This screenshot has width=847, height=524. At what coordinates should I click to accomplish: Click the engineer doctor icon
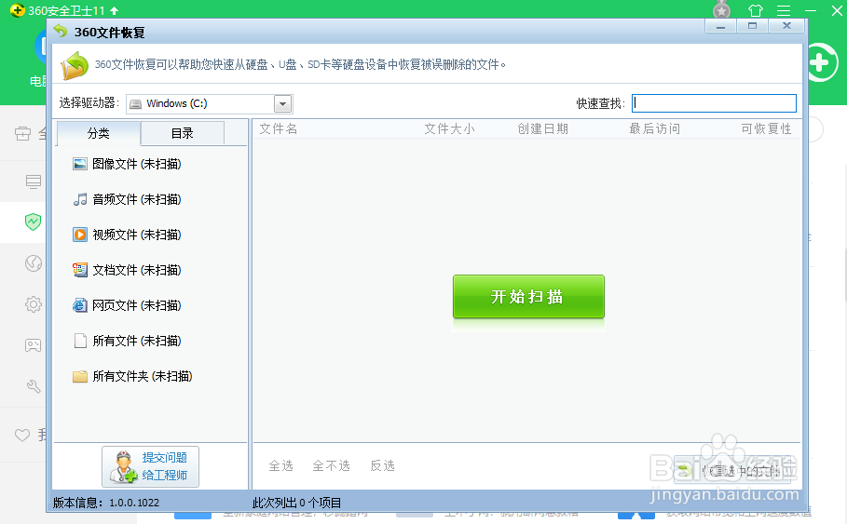click(123, 467)
